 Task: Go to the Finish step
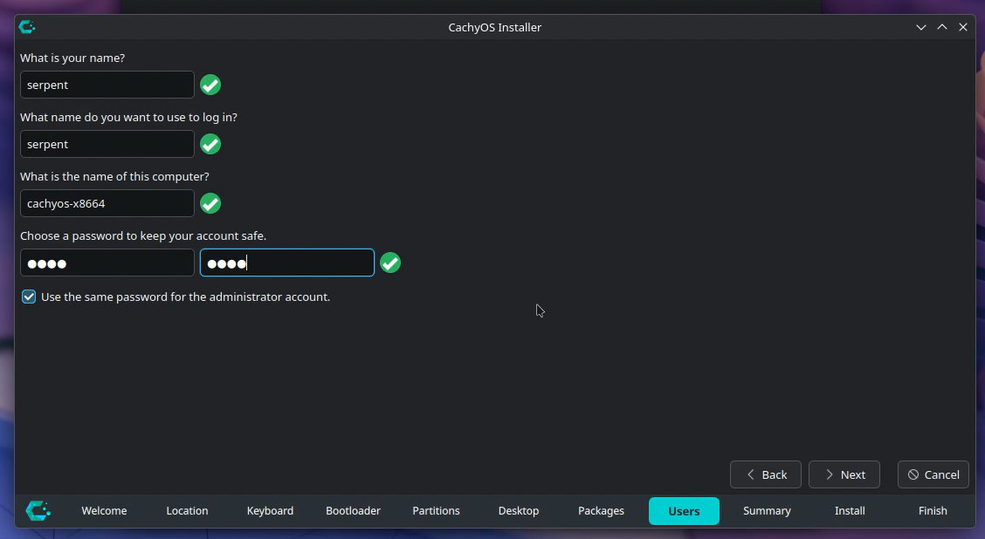tap(933, 511)
